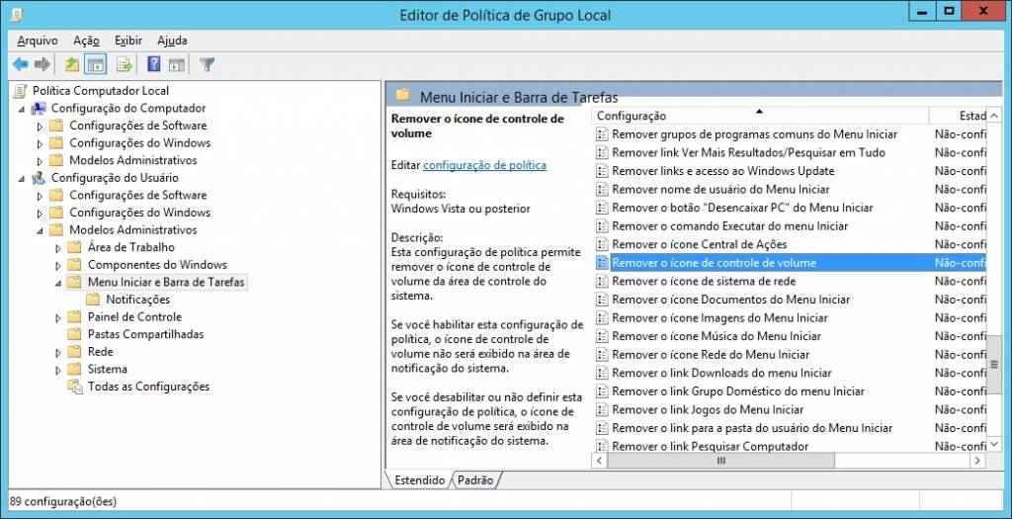This screenshot has width=1012, height=519.
Task: Click policy icon beside Remover o link Jogos do Menu Iniciar
Action: [602, 410]
